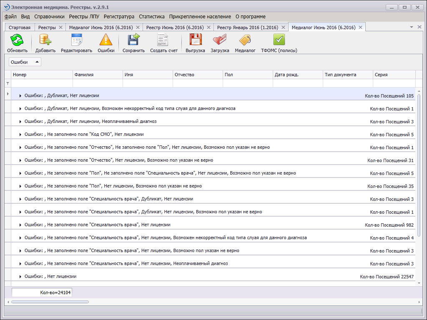Open the Ошибки grouping dropdown
Image resolution: width=427 pixels, height=320 pixels.
click(x=25, y=62)
